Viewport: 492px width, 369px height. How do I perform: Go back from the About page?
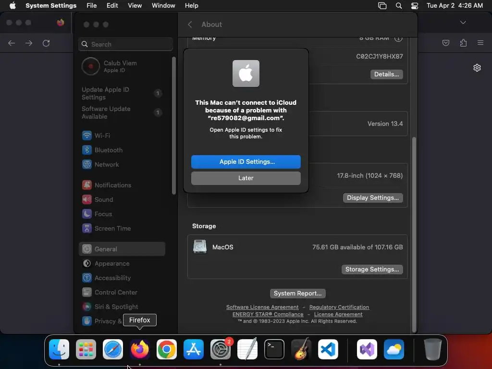[x=189, y=25]
